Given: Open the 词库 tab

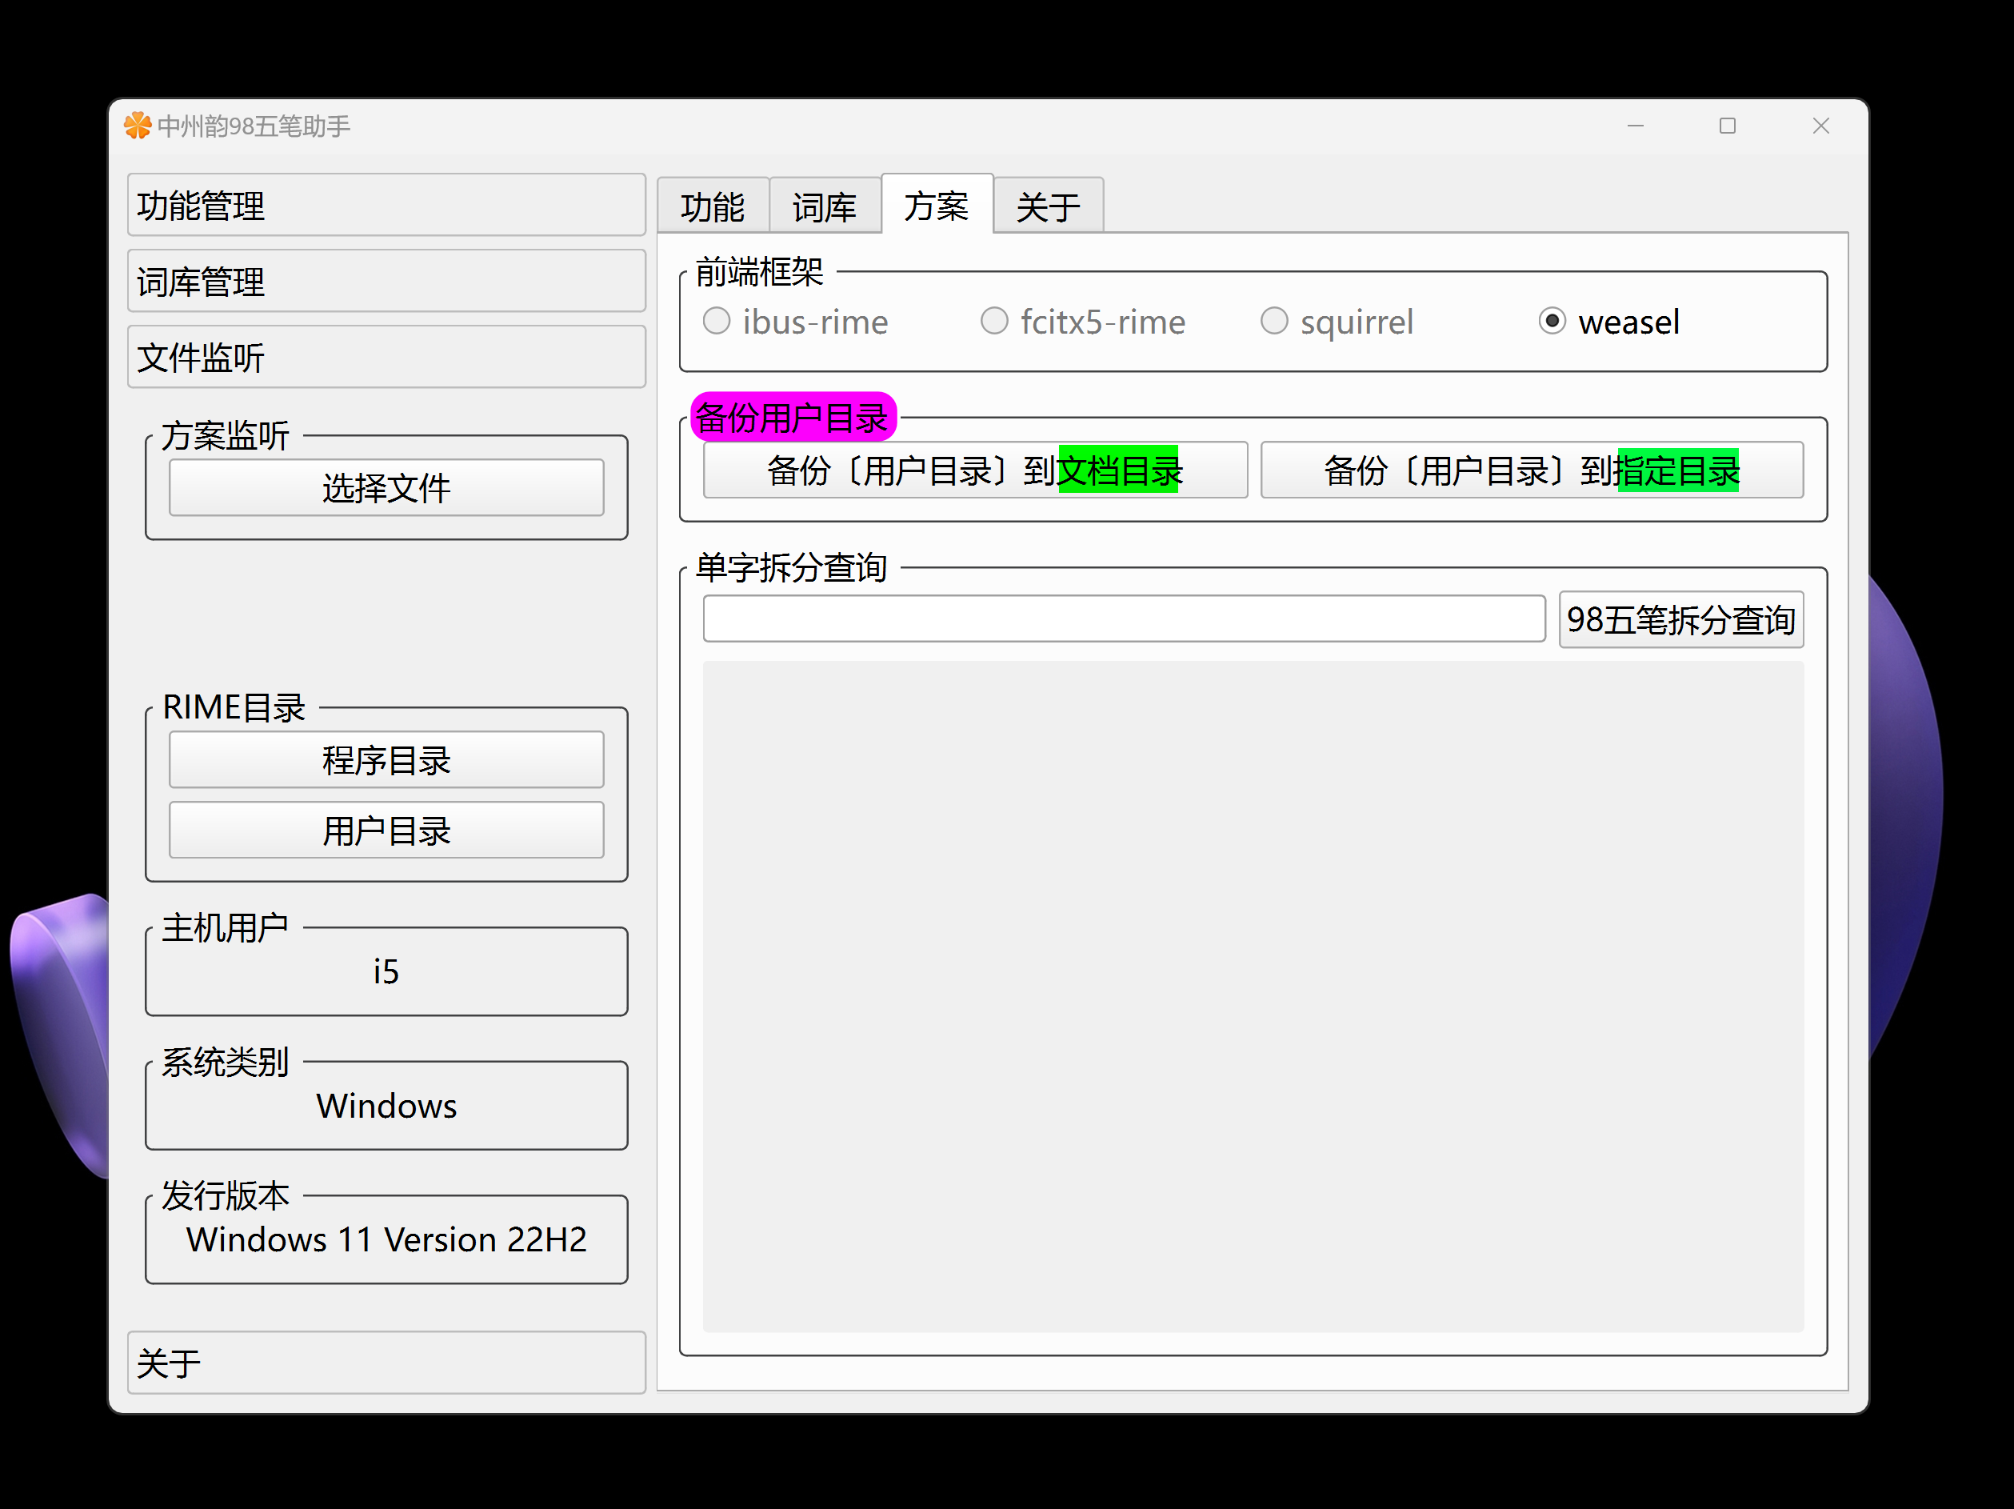Looking at the screenshot, I should (825, 206).
